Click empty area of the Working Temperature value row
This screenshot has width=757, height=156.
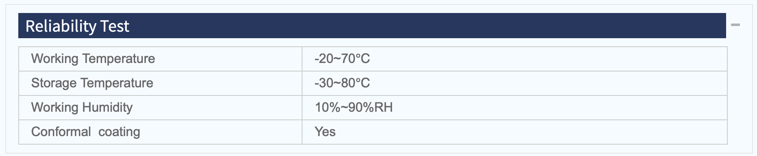pos(549,59)
